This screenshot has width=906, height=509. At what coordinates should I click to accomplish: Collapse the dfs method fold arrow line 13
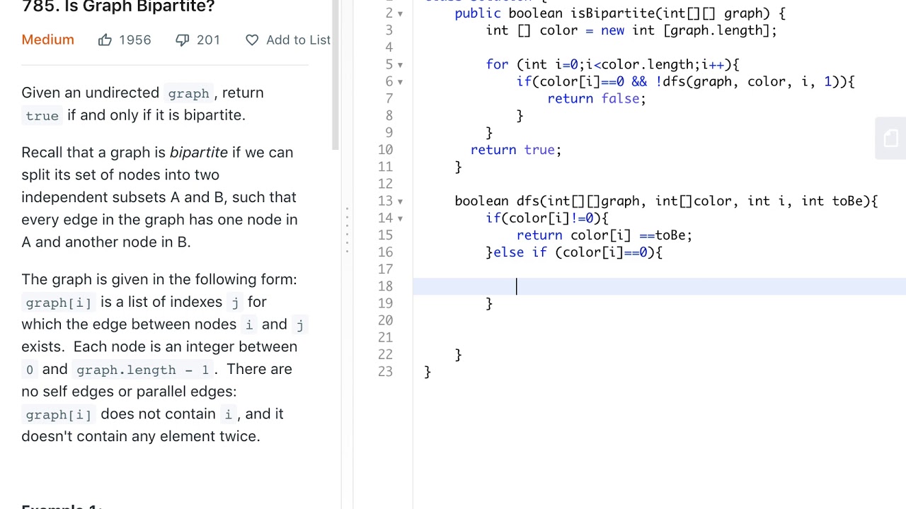pyautogui.click(x=400, y=201)
